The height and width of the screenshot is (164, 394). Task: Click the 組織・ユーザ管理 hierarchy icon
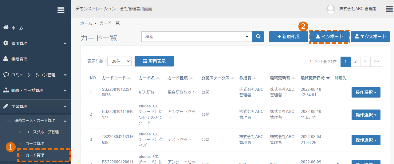6,90
